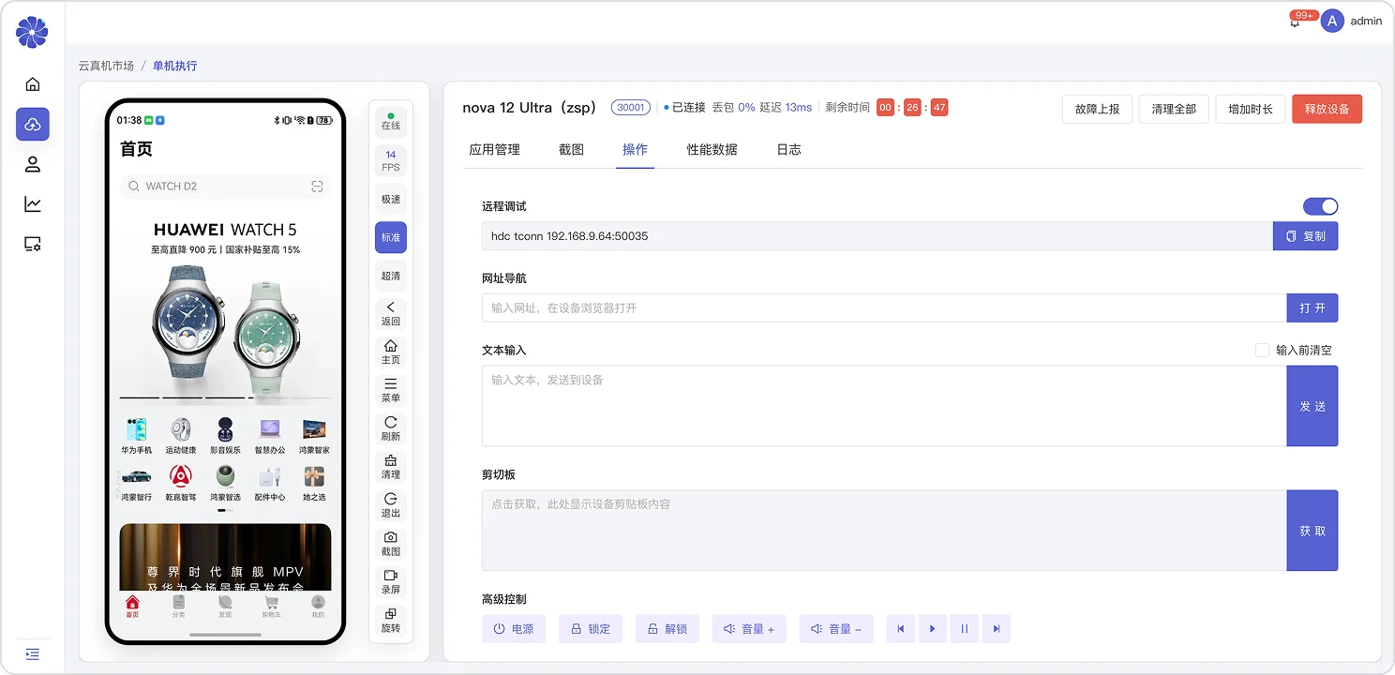Tap 运动健康 category on phone screen
The image size is (1395, 675).
click(x=181, y=436)
